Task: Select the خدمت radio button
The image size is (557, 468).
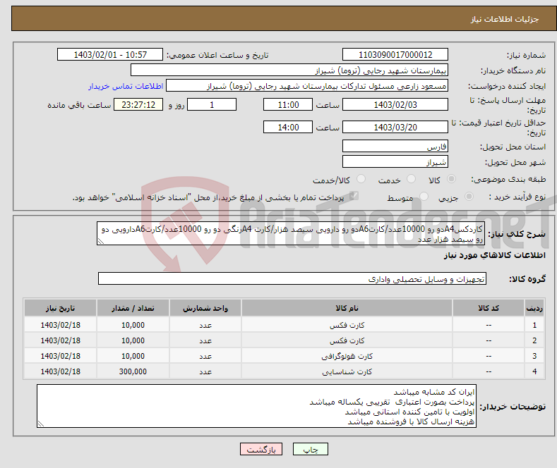Action: point(411,179)
